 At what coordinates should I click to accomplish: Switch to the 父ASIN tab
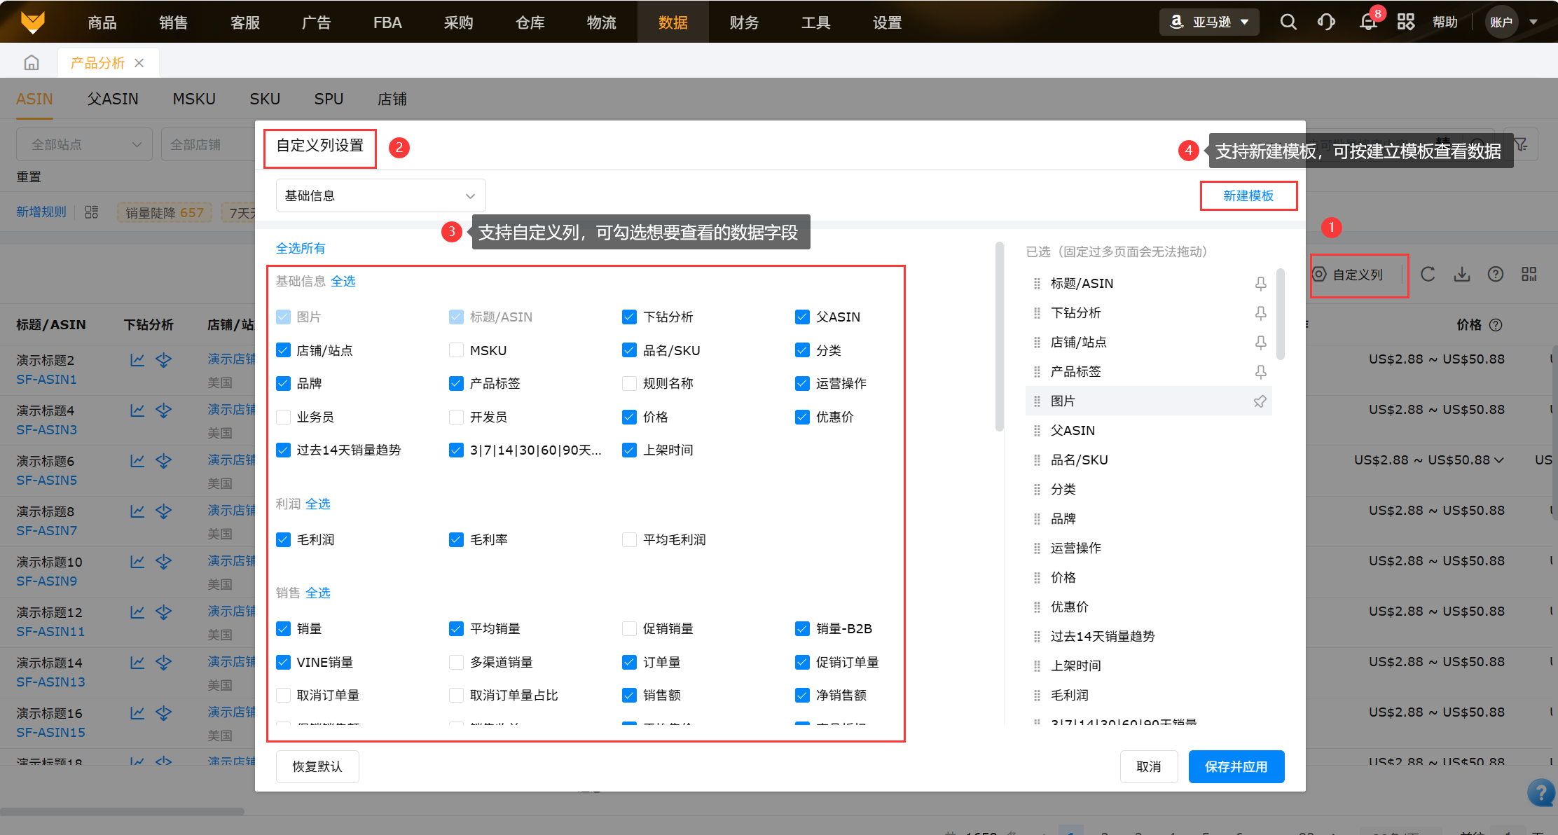113,99
